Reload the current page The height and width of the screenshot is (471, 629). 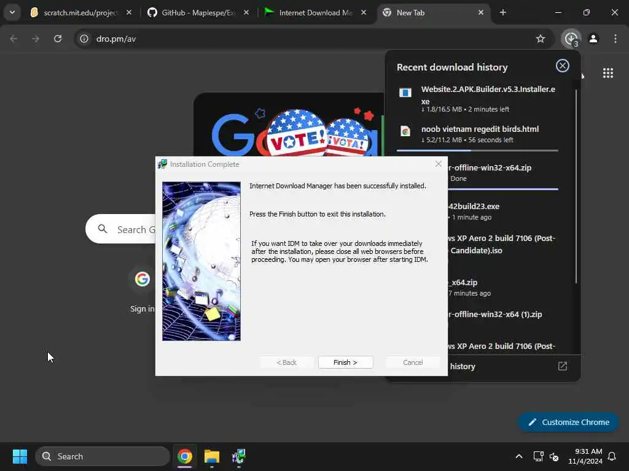(x=58, y=39)
